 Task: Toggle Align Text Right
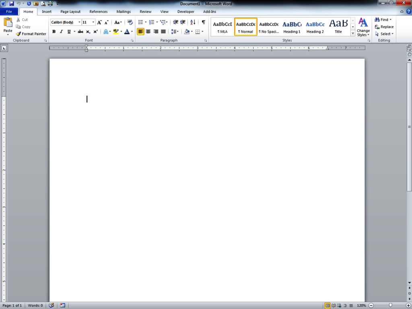(x=156, y=31)
